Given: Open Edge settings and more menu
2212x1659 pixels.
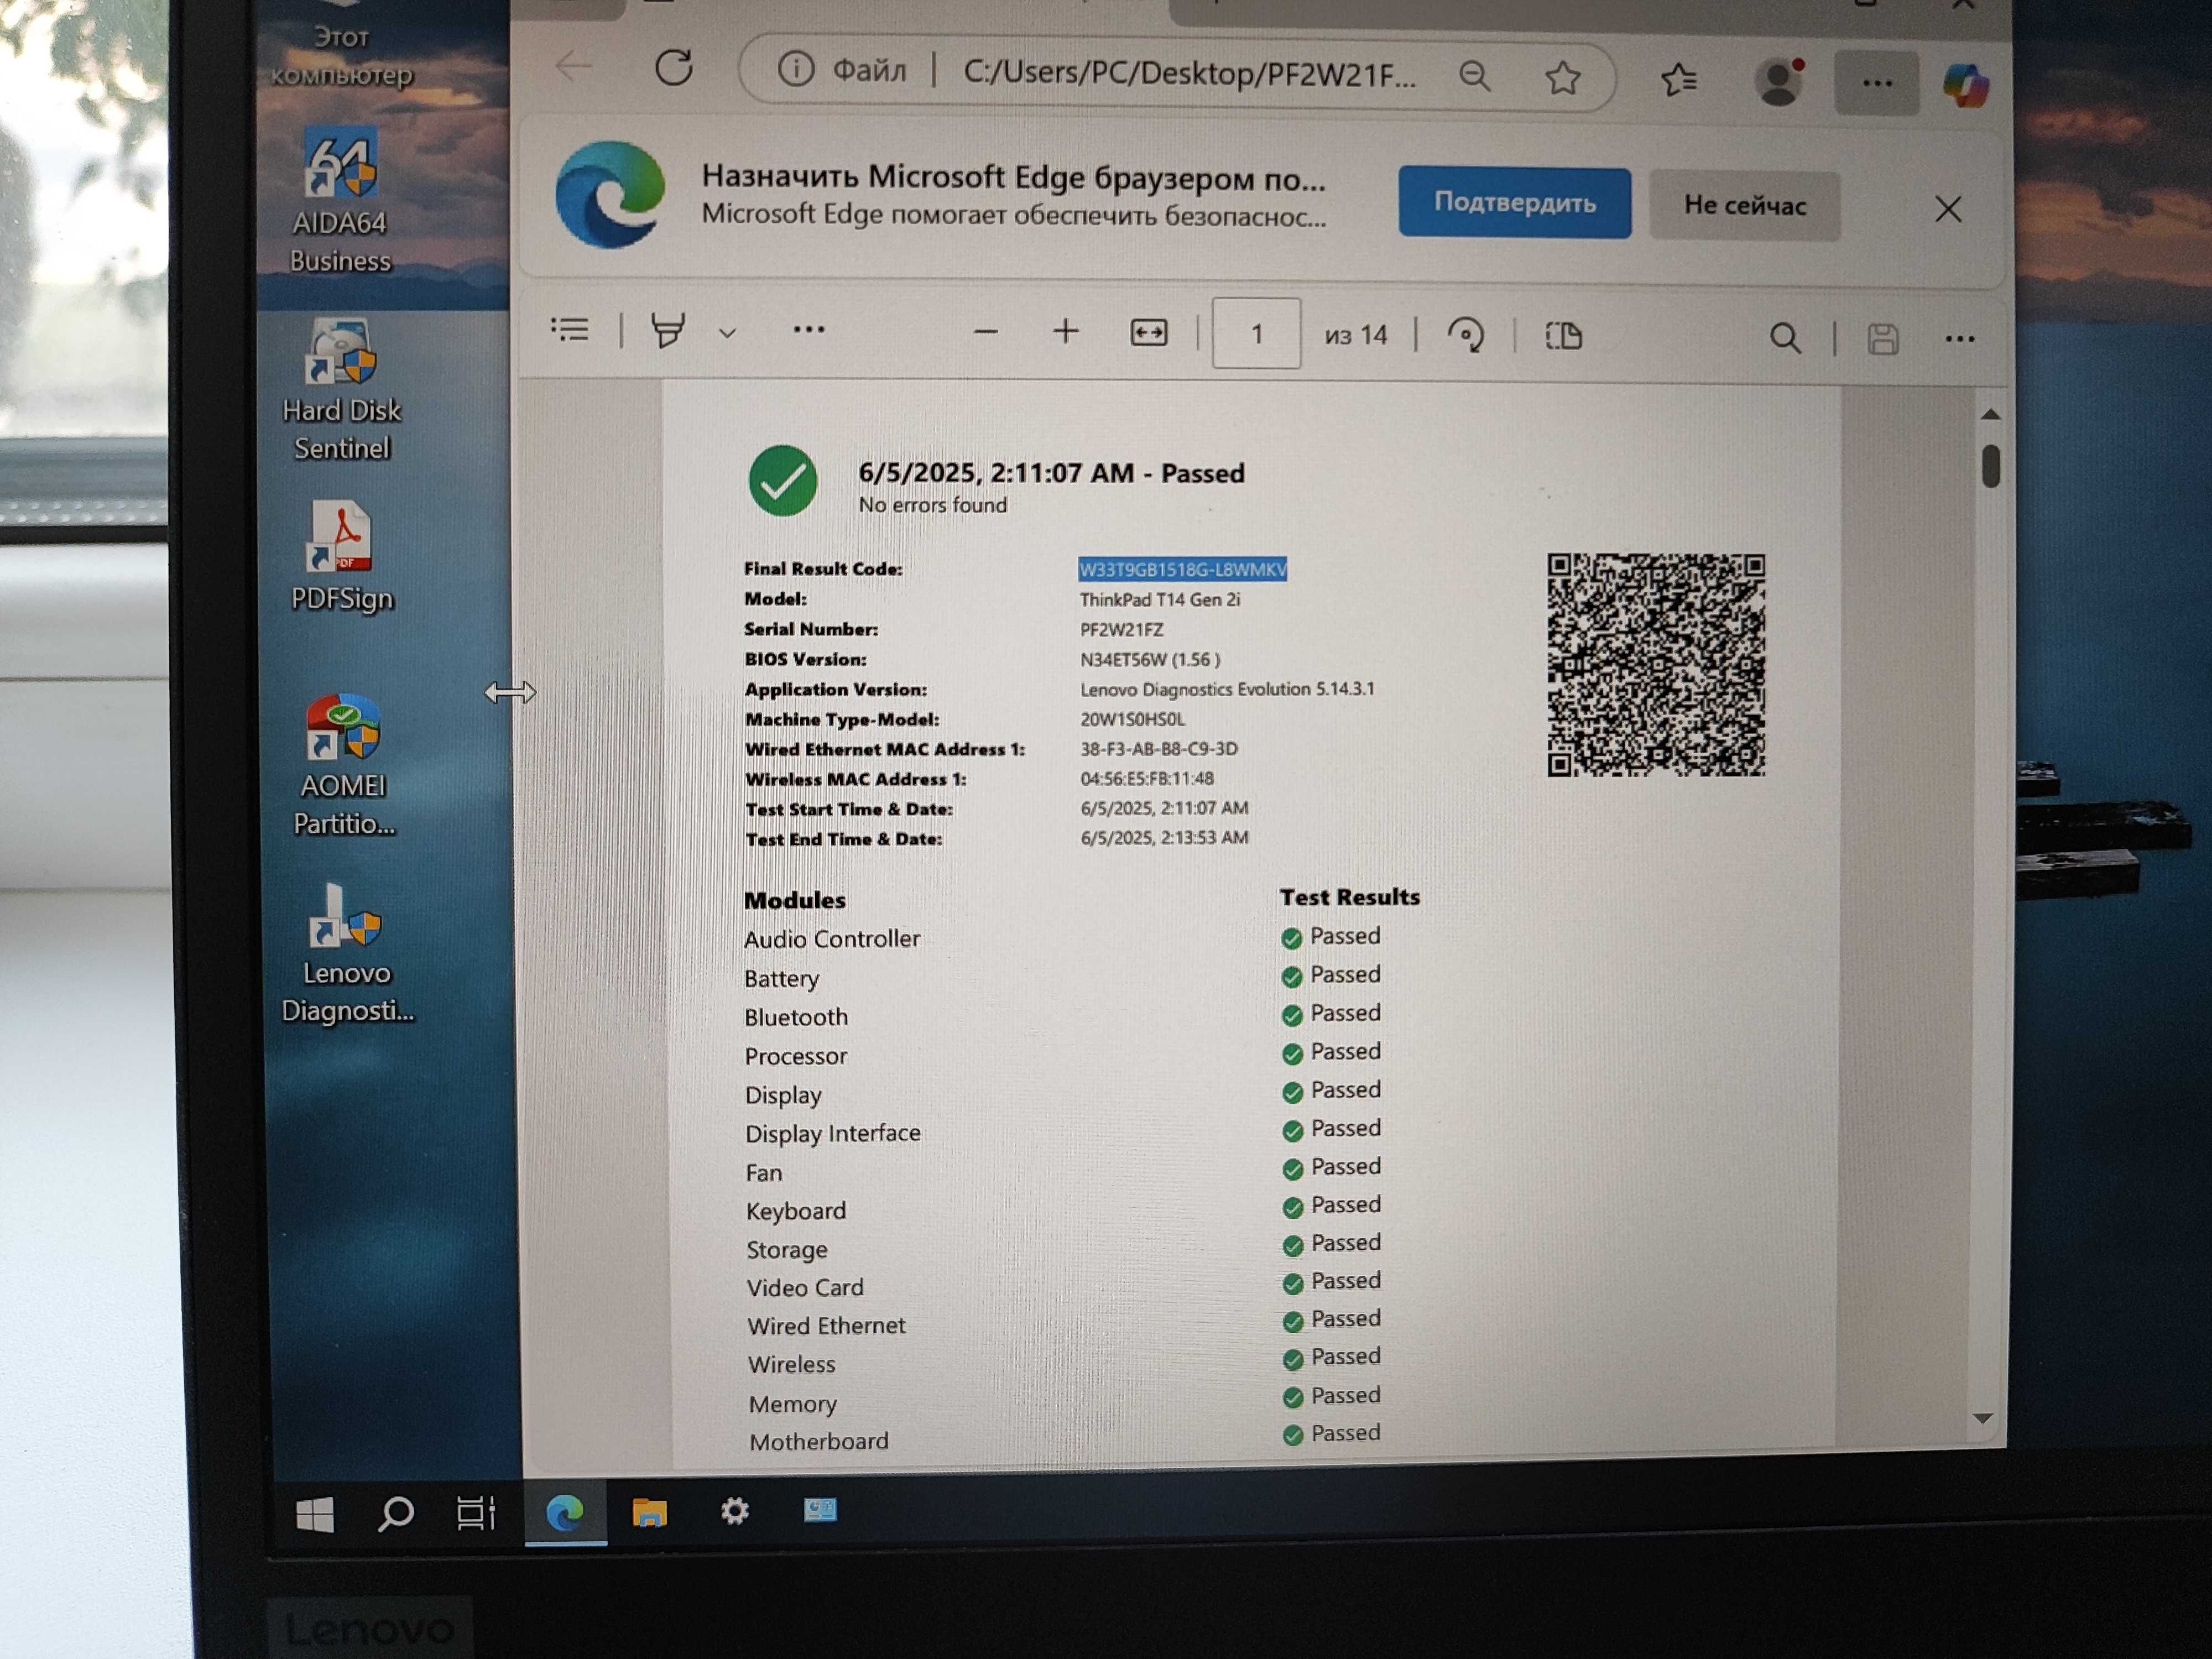Looking at the screenshot, I should point(1877,84).
